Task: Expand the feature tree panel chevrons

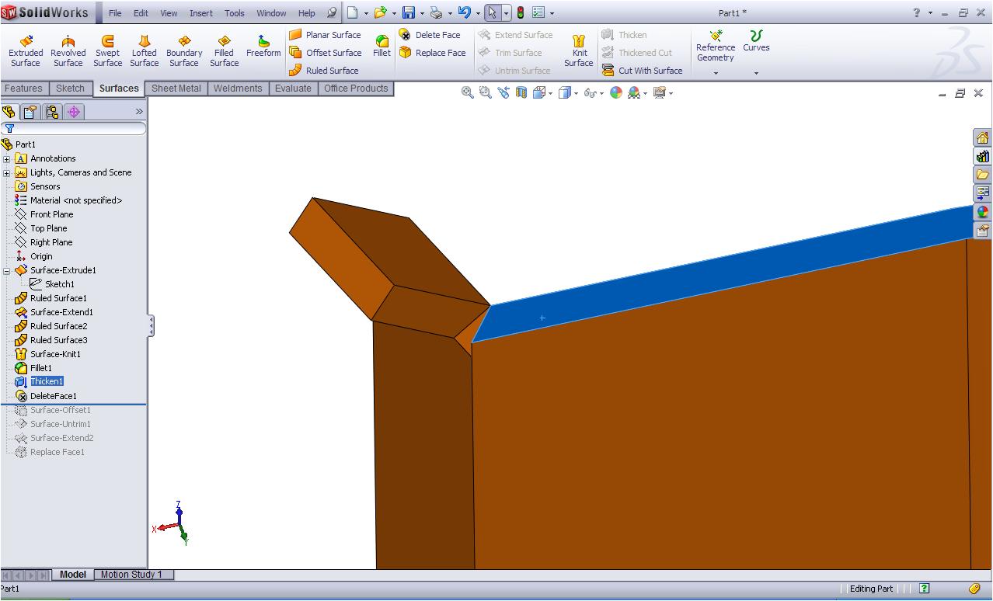Action: click(139, 112)
